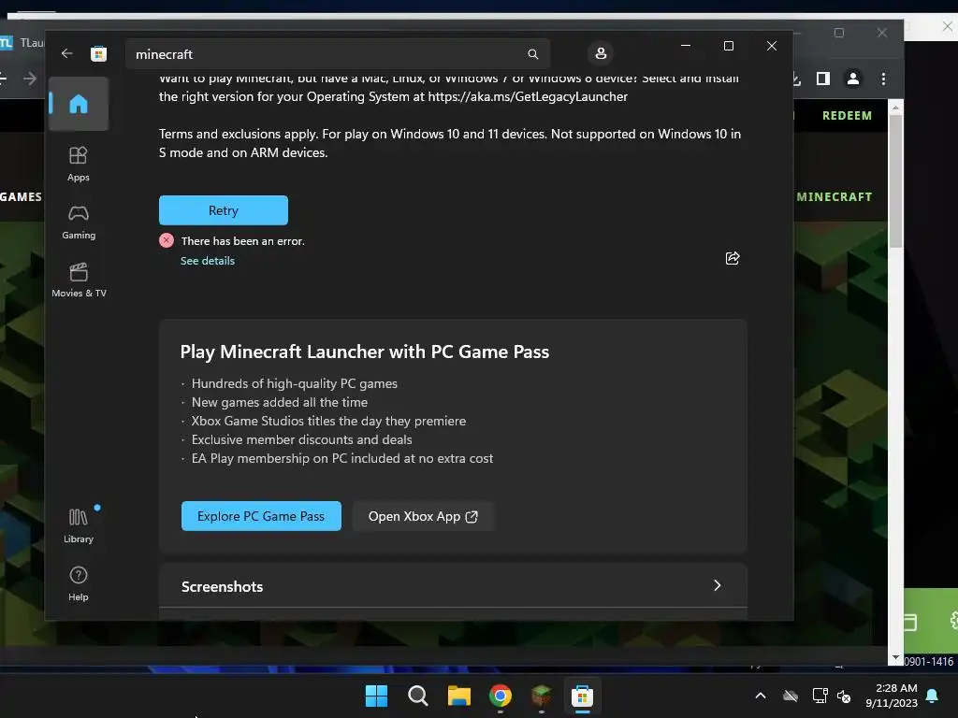Expand the Screenshots section chevron
The width and height of the screenshot is (958, 718).
(x=718, y=585)
